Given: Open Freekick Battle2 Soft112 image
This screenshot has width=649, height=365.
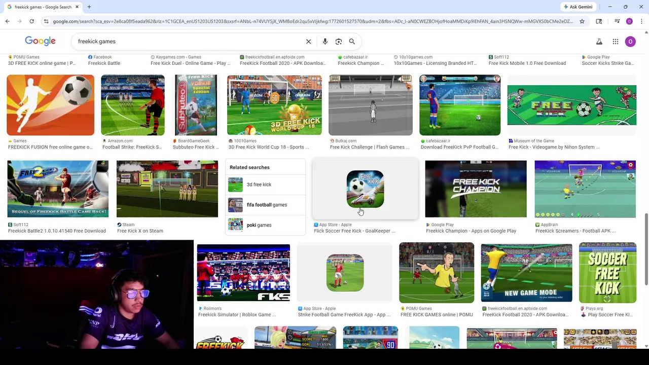Looking at the screenshot, I should click(x=58, y=189).
